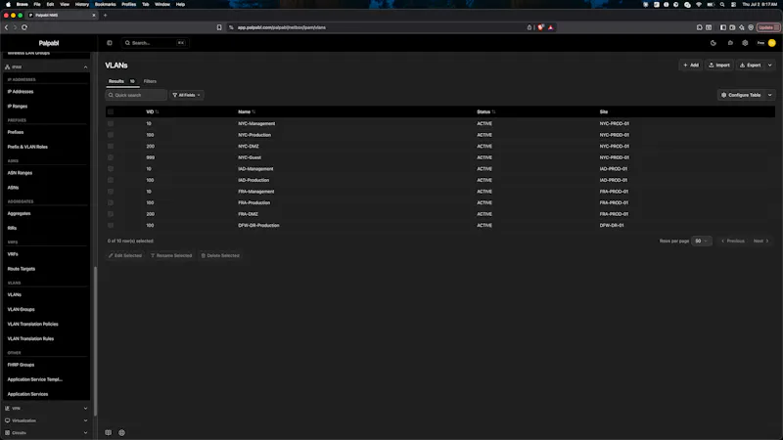The height and width of the screenshot is (440, 783).
Task: Go back in browser history
Action: click(x=7, y=27)
